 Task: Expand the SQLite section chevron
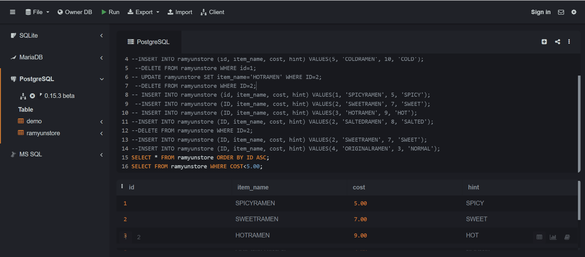pos(101,35)
